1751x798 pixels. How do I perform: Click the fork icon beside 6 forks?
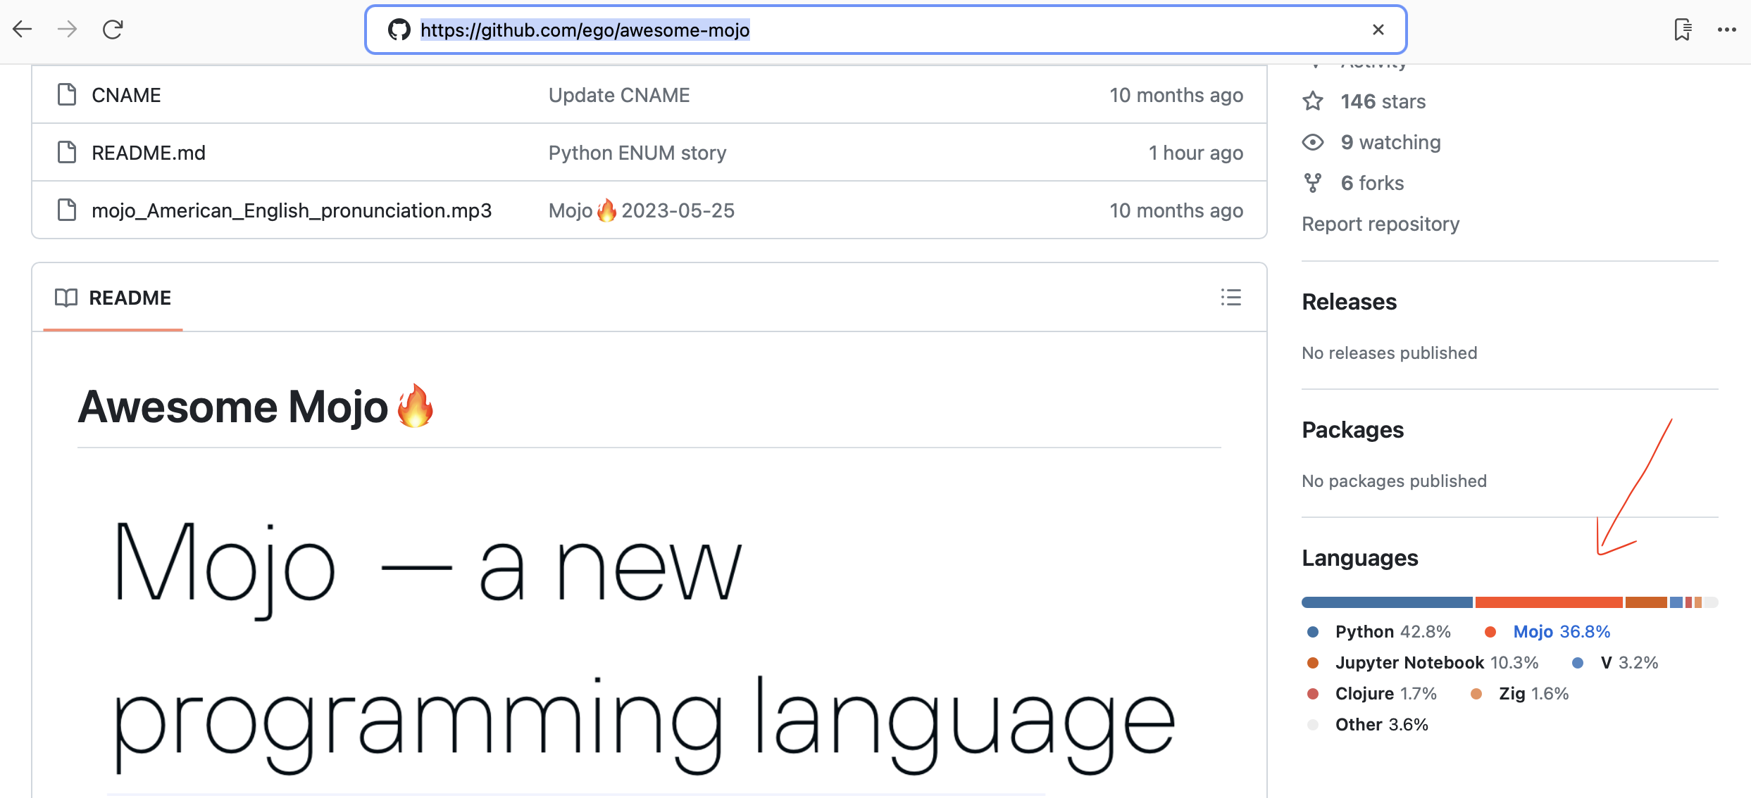(1313, 183)
